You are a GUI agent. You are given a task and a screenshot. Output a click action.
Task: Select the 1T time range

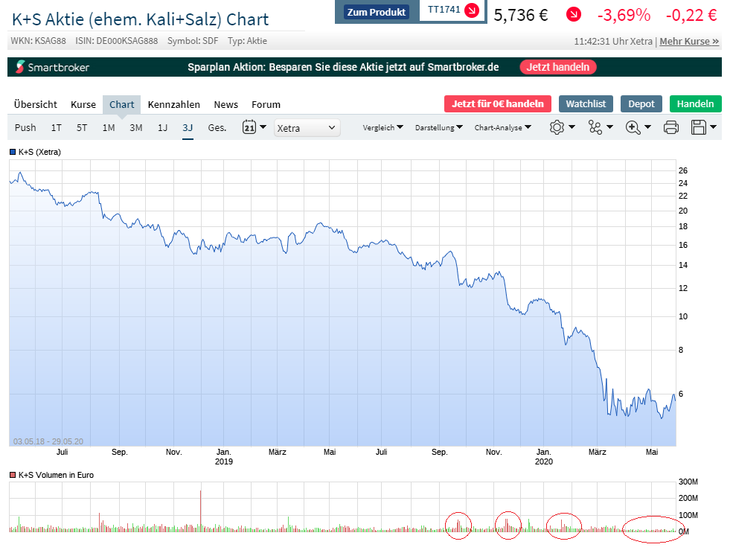coord(56,128)
